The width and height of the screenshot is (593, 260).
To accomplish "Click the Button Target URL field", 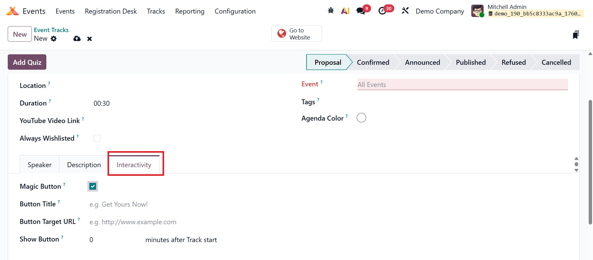I will pyautogui.click(x=185, y=222).
